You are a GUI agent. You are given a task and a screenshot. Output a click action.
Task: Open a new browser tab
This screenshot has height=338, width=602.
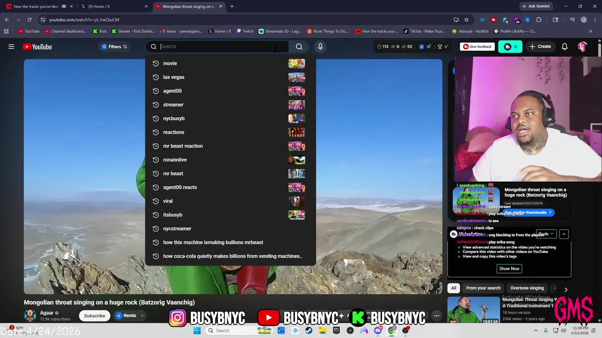232,7
